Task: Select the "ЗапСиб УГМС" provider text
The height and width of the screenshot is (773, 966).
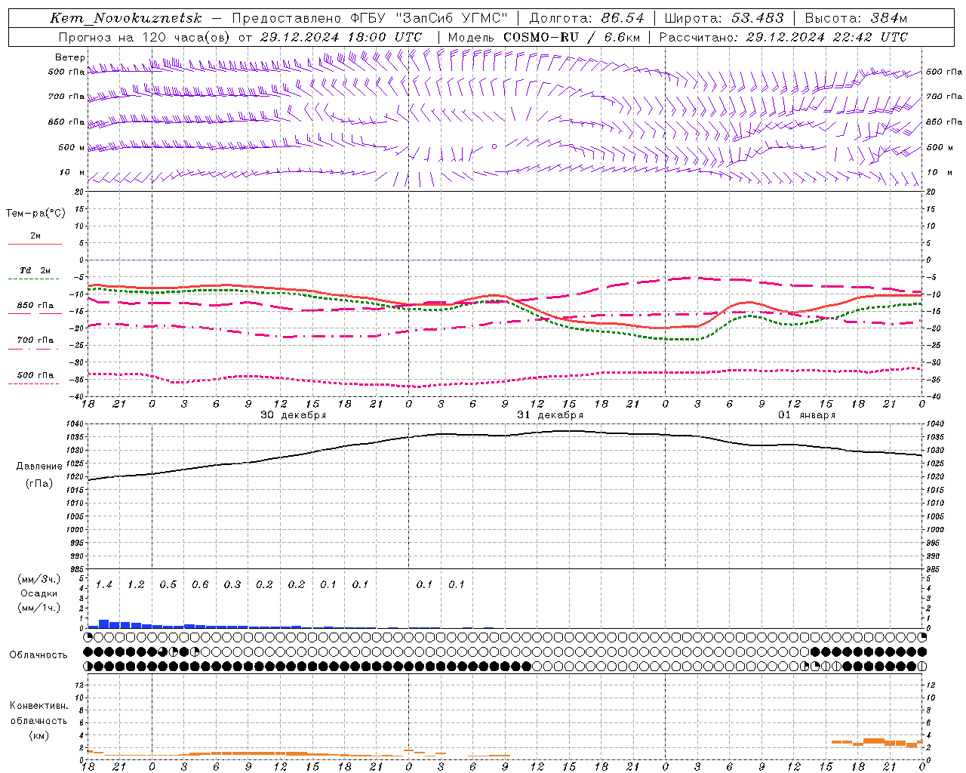Action: point(452,18)
